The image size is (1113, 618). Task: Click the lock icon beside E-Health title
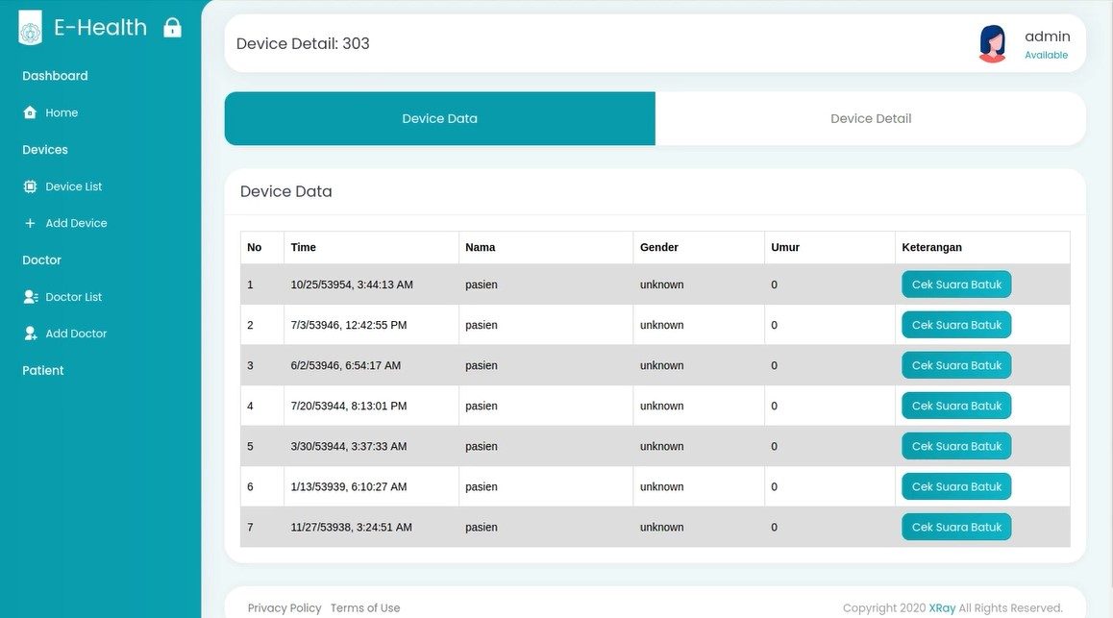coord(172,26)
